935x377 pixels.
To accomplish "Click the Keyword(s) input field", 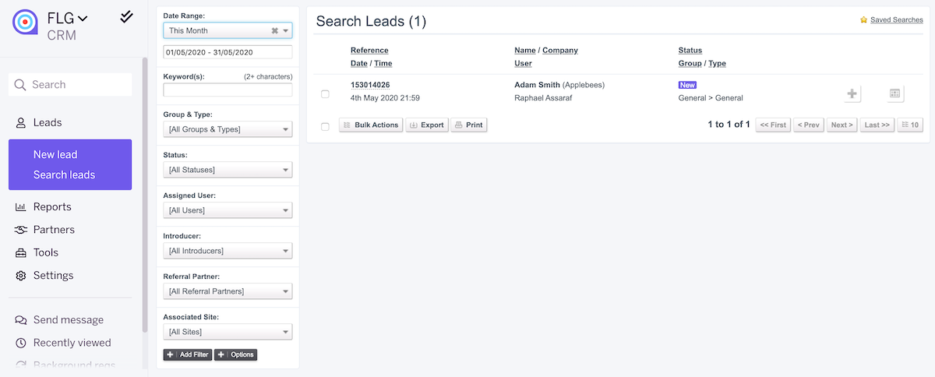I will 228,90.
